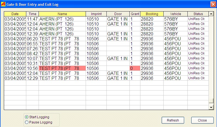Image resolution: width=217 pixels, height=127 pixels.
Task: Select the highlighted TEST PT 78 name at 10:56
Action: tap(62, 68)
